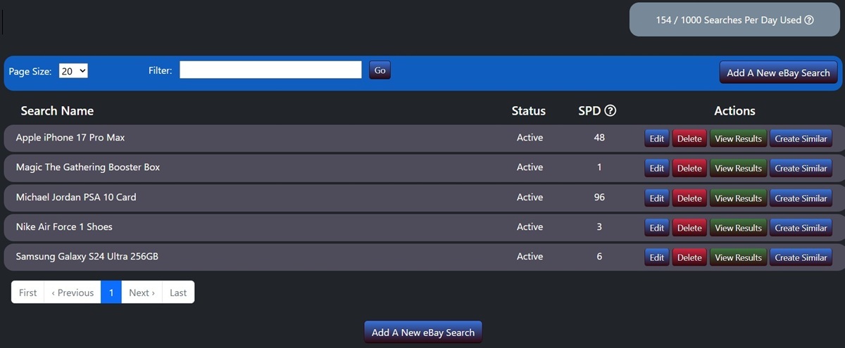View Results for Samsung Galaxy S24 Ultra 256GB

738,257
